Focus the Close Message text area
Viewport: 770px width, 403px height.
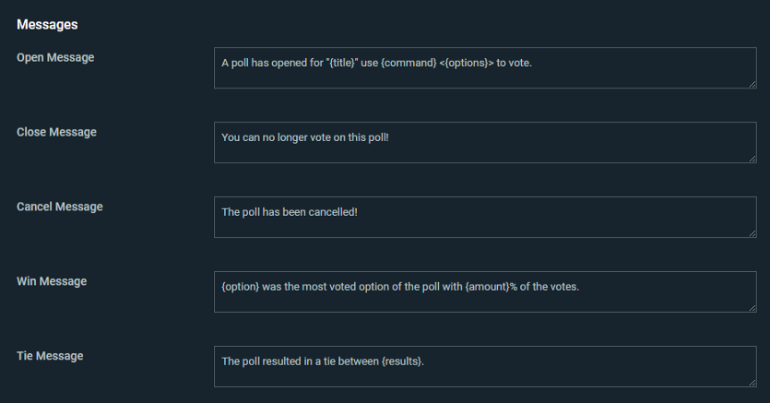(x=485, y=143)
